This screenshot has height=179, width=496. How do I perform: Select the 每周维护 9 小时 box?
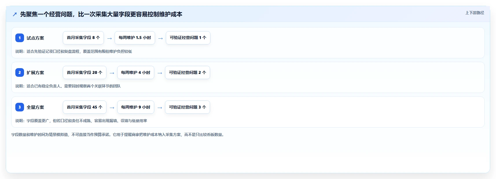click(136, 107)
